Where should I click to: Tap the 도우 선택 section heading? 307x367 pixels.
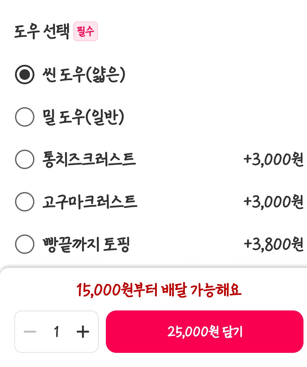pyautogui.click(x=42, y=31)
